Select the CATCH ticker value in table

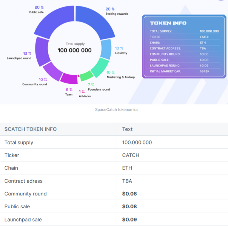(x=131, y=155)
